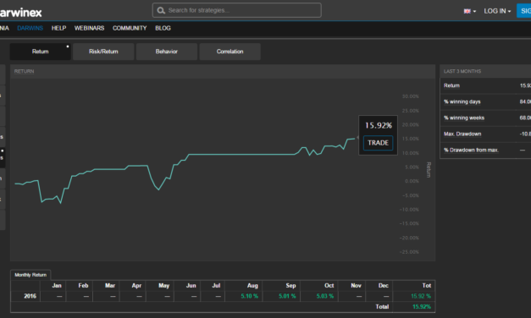Image resolution: width=531 pixels, height=318 pixels.
Task: Click the Total 15.92% value
Action: [421, 306]
